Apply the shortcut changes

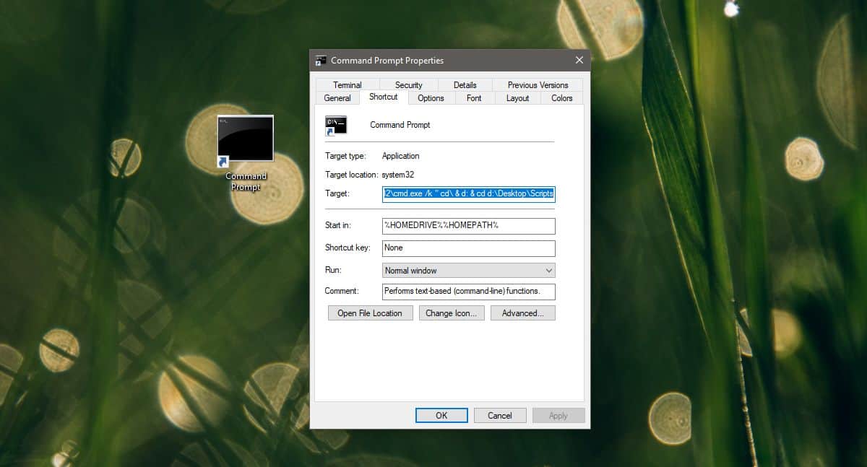click(558, 415)
